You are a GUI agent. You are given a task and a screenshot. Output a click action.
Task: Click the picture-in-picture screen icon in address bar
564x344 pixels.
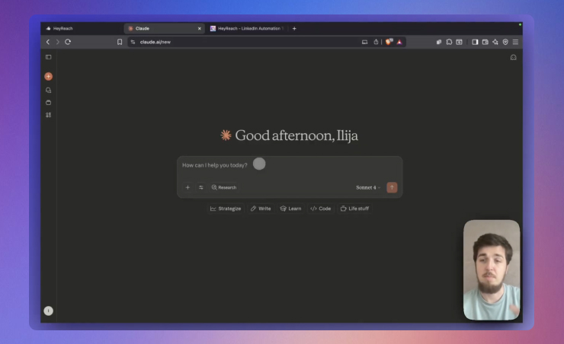tap(365, 42)
